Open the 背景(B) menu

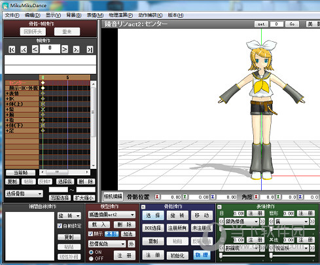click(74, 15)
